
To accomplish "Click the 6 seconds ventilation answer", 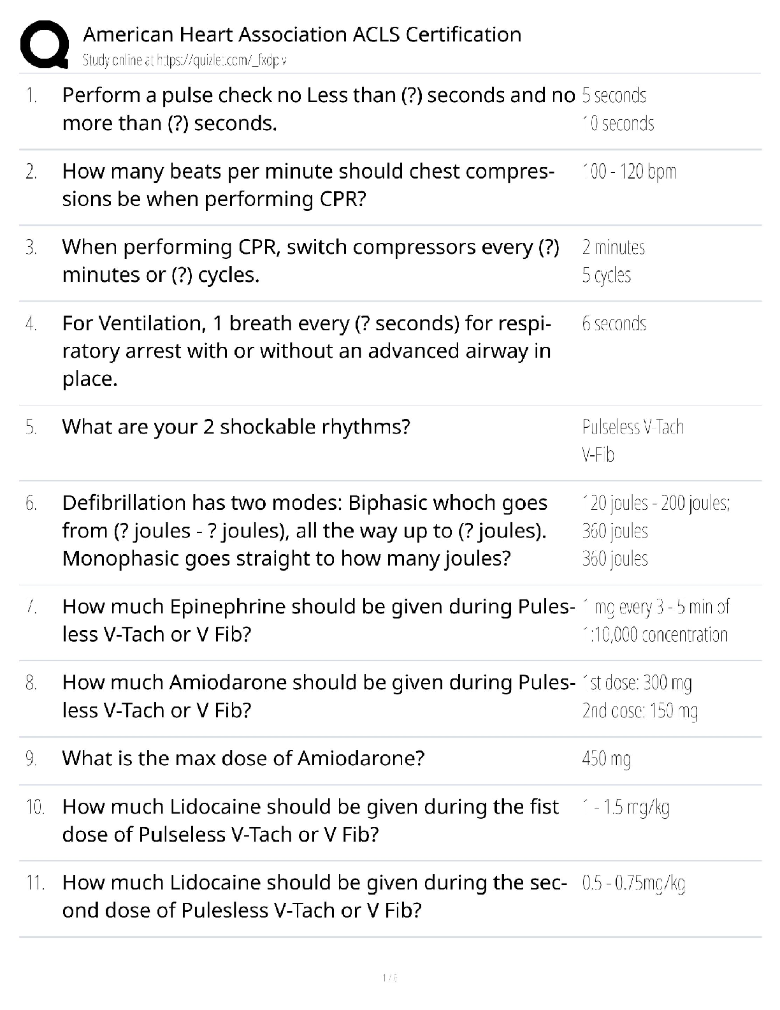I will 614,324.
